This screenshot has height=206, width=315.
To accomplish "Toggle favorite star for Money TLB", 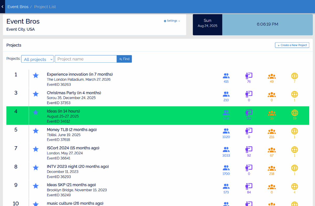I will (36, 131).
